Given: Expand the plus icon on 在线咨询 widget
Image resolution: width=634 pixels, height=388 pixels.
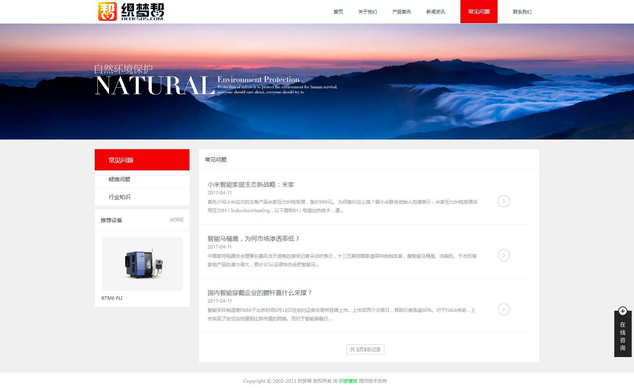Looking at the screenshot, I should [x=622, y=311].
